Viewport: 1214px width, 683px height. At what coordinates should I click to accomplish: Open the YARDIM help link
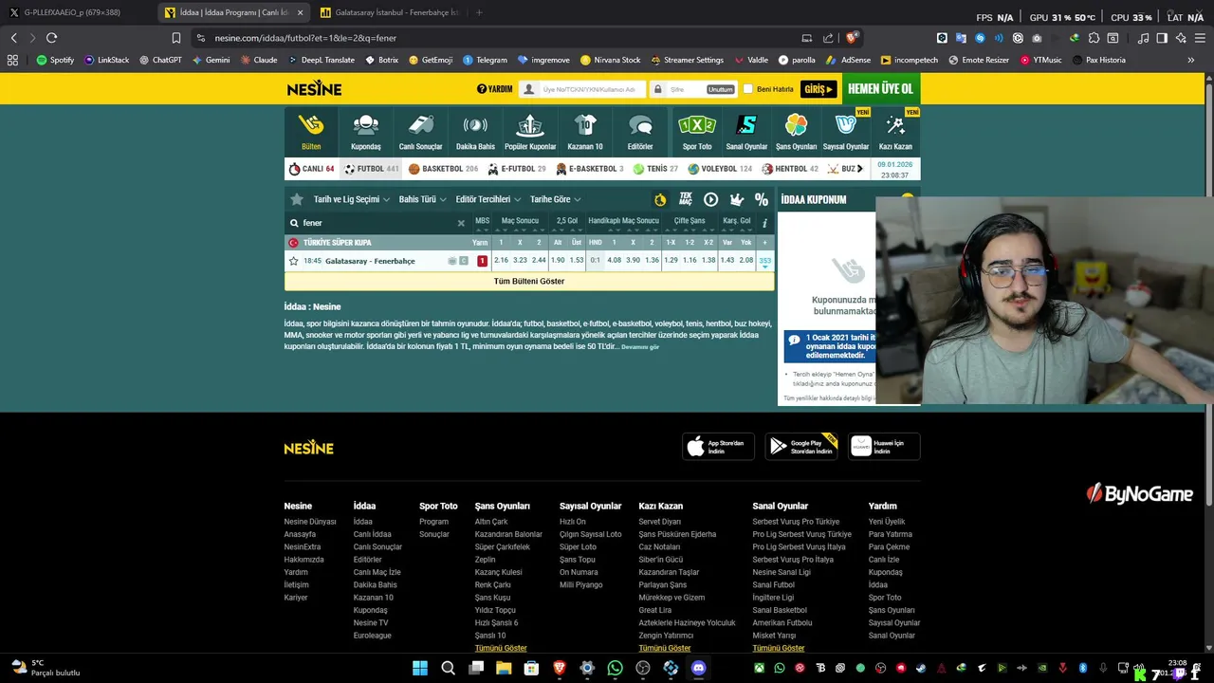pyautogui.click(x=494, y=89)
